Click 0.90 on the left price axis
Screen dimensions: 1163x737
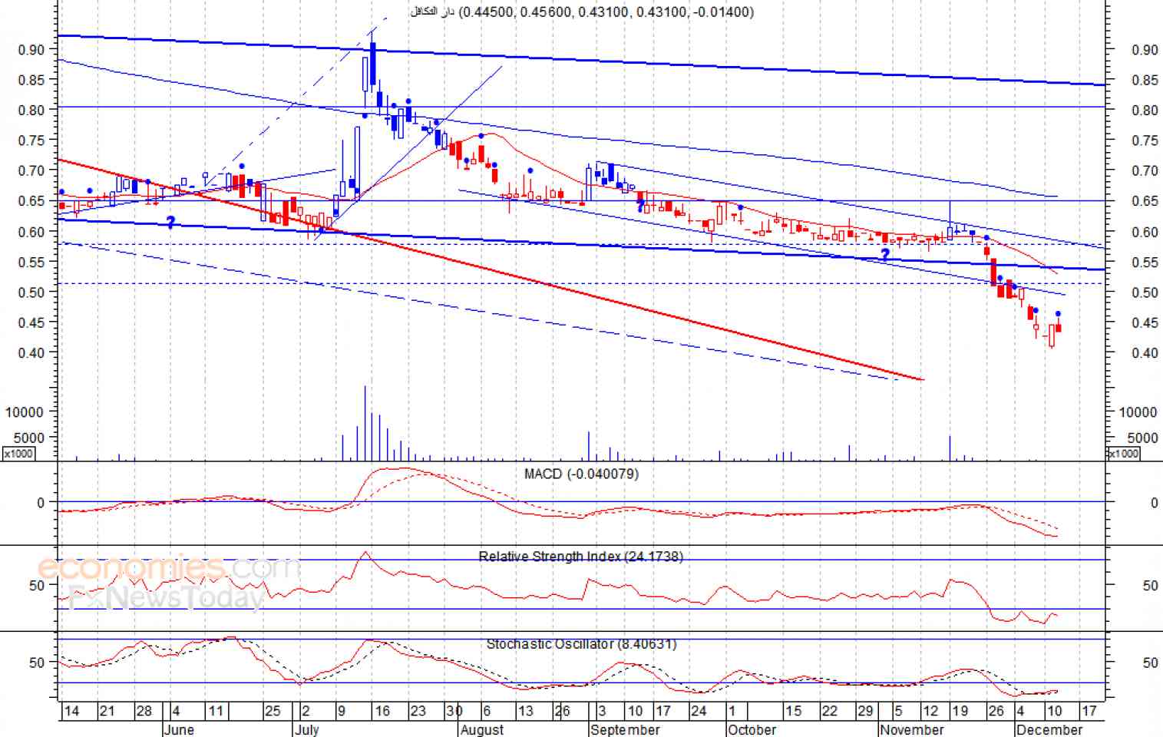click(x=31, y=50)
